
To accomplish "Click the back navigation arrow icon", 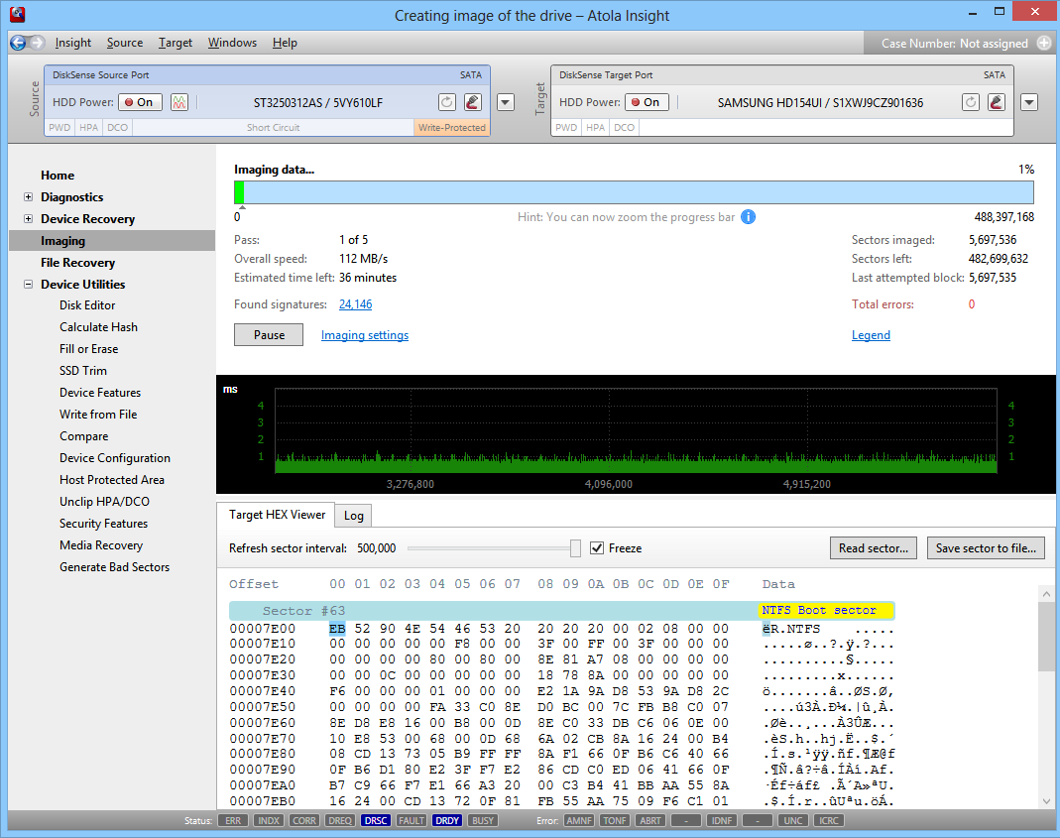I will click(18, 43).
